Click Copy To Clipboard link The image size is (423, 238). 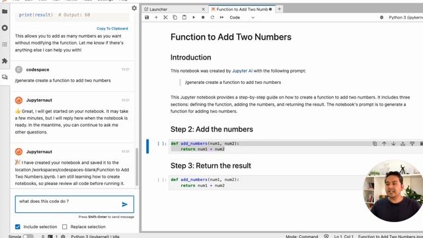[112, 28]
